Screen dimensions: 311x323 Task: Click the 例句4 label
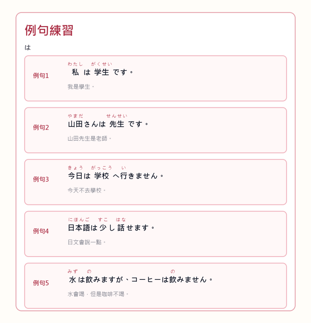41,231
